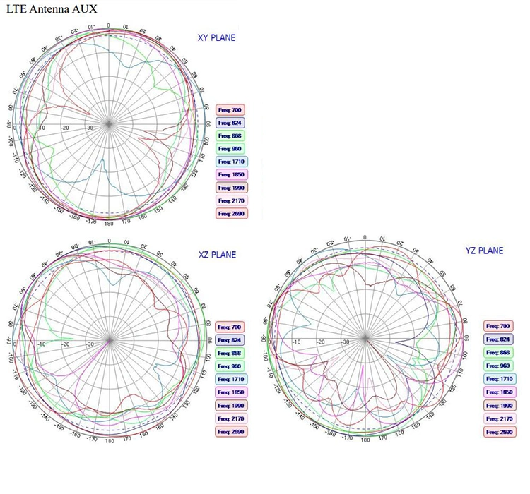
Task: Click Freq: 1990 legend entry for XY plane
Action: pos(230,188)
